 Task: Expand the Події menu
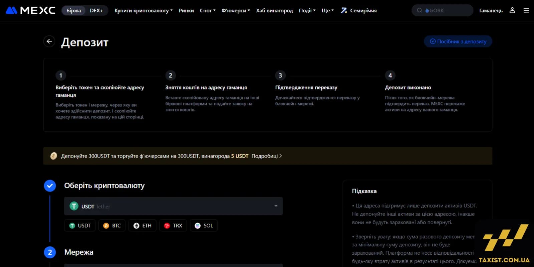(307, 11)
